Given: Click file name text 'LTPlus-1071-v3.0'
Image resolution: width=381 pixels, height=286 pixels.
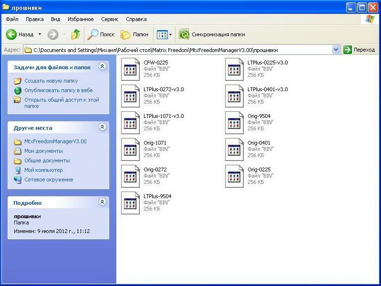Looking at the screenshot, I should (x=164, y=116).
